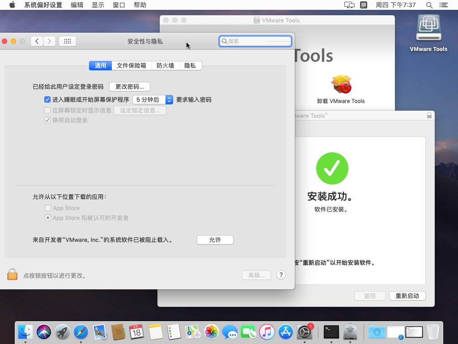Open Pinyin input source menu
Viewport: 458px width, 344px height.
coord(364,5)
